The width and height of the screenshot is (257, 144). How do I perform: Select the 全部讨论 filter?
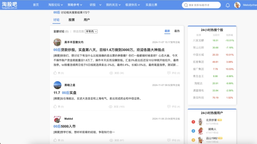(x=61, y=31)
